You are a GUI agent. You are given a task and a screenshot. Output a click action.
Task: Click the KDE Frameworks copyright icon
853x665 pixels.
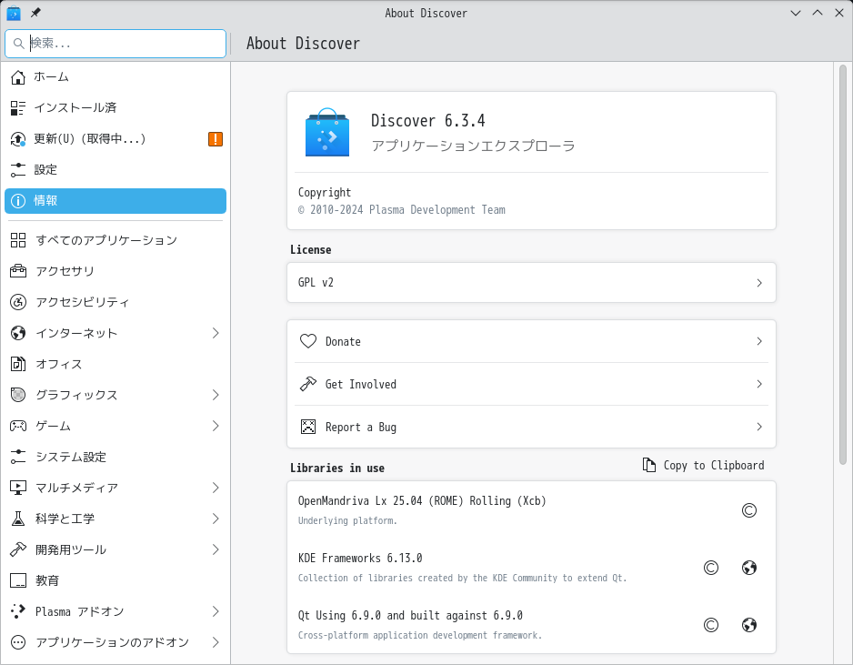pyautogui.click(x=711, y=568)
